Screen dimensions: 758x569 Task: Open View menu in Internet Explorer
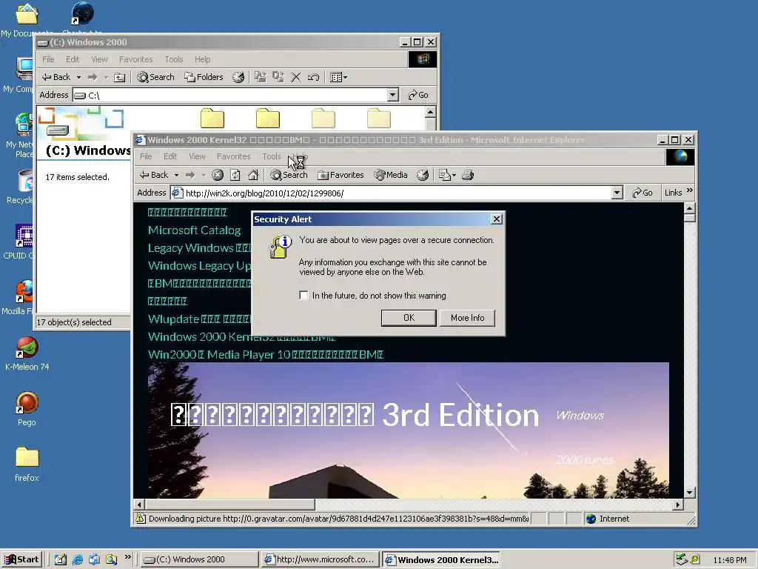tap(197, 156)
